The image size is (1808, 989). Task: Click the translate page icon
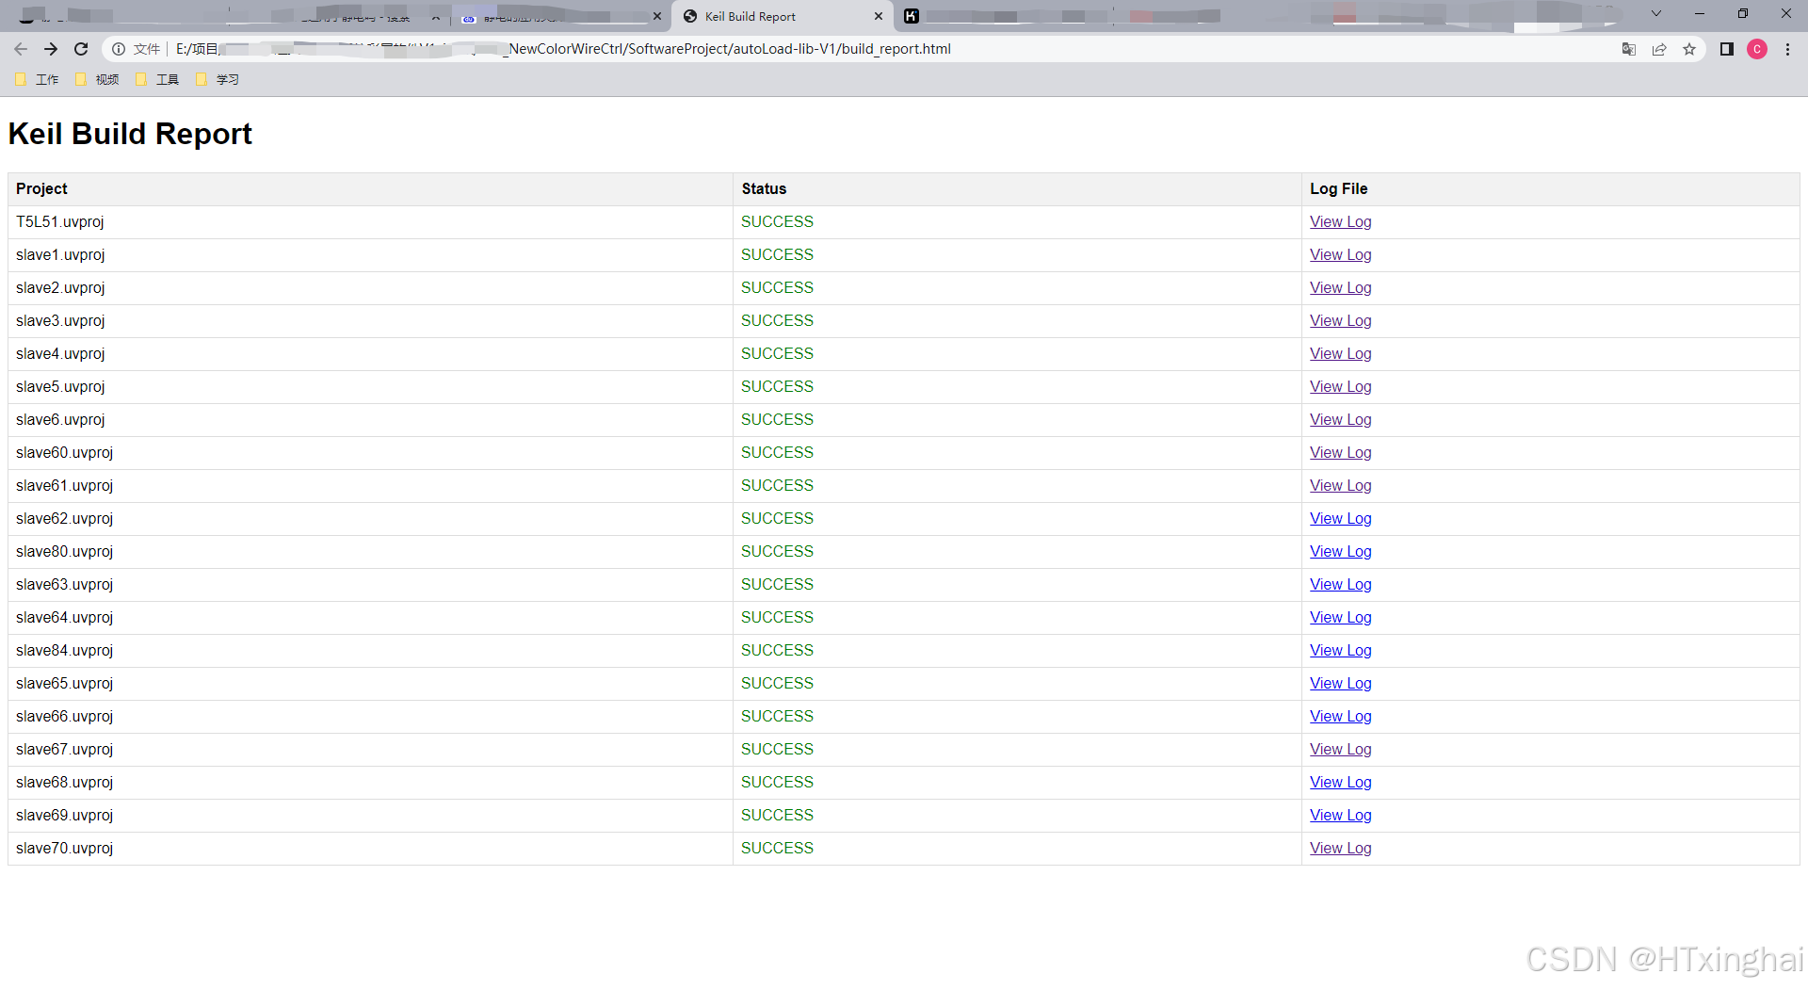[1629, 49]
